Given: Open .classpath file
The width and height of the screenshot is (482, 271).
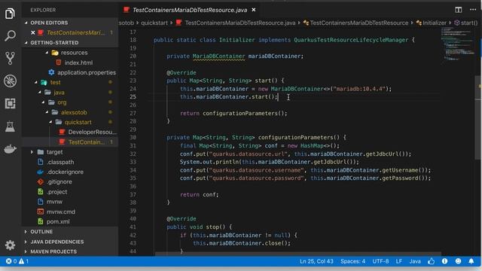Looking at the screenshot, I should [60, 162].
